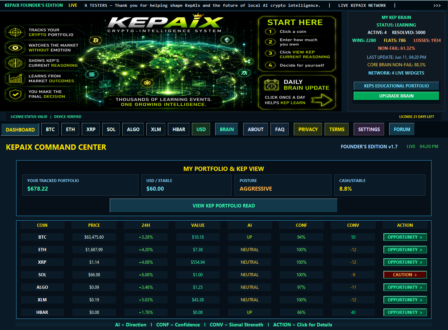Click OPPORTUNITY button in HBAR row
Viewport: 448px width, 330px height.
click(x=405, y=312)
